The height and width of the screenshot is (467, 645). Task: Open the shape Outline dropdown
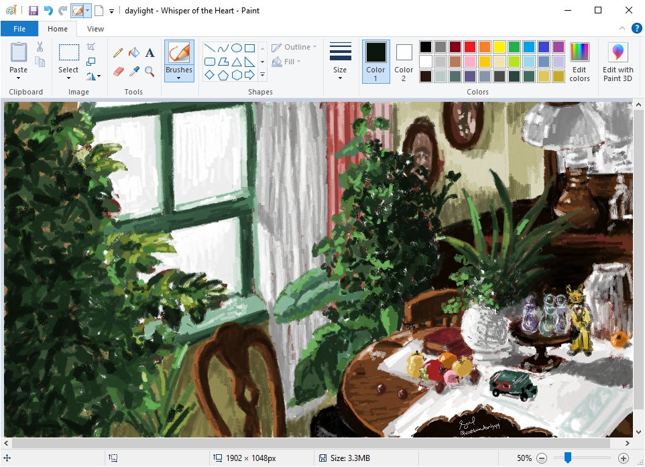294,47
